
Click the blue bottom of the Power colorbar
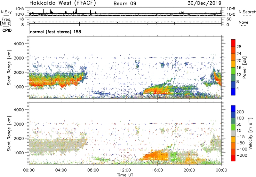pos(233,92)
